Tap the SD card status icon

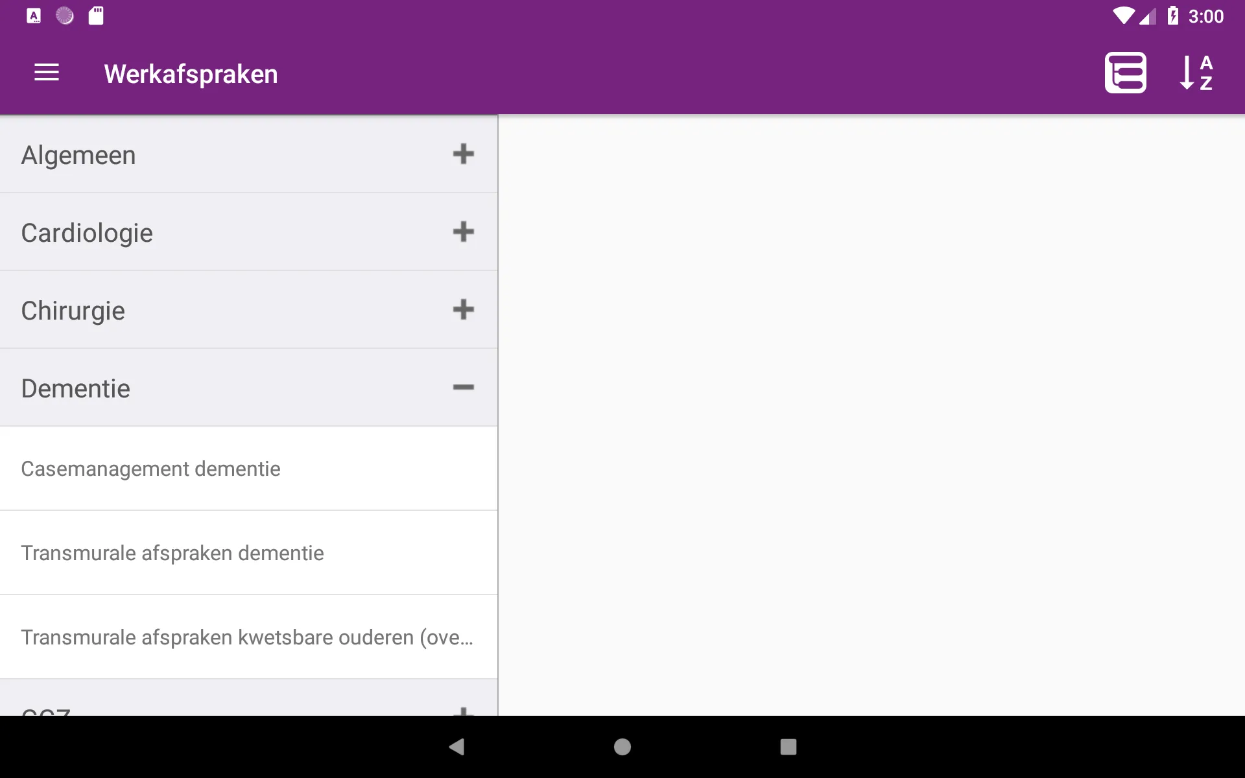[x=96, y=16]
